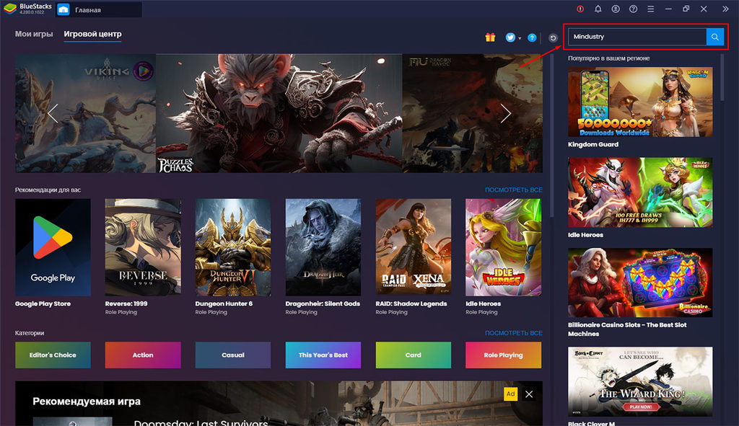Click the Mindustry search input field

637,37
